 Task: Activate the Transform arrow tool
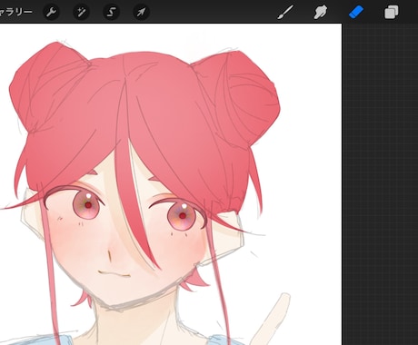click(x=141, y=12)
